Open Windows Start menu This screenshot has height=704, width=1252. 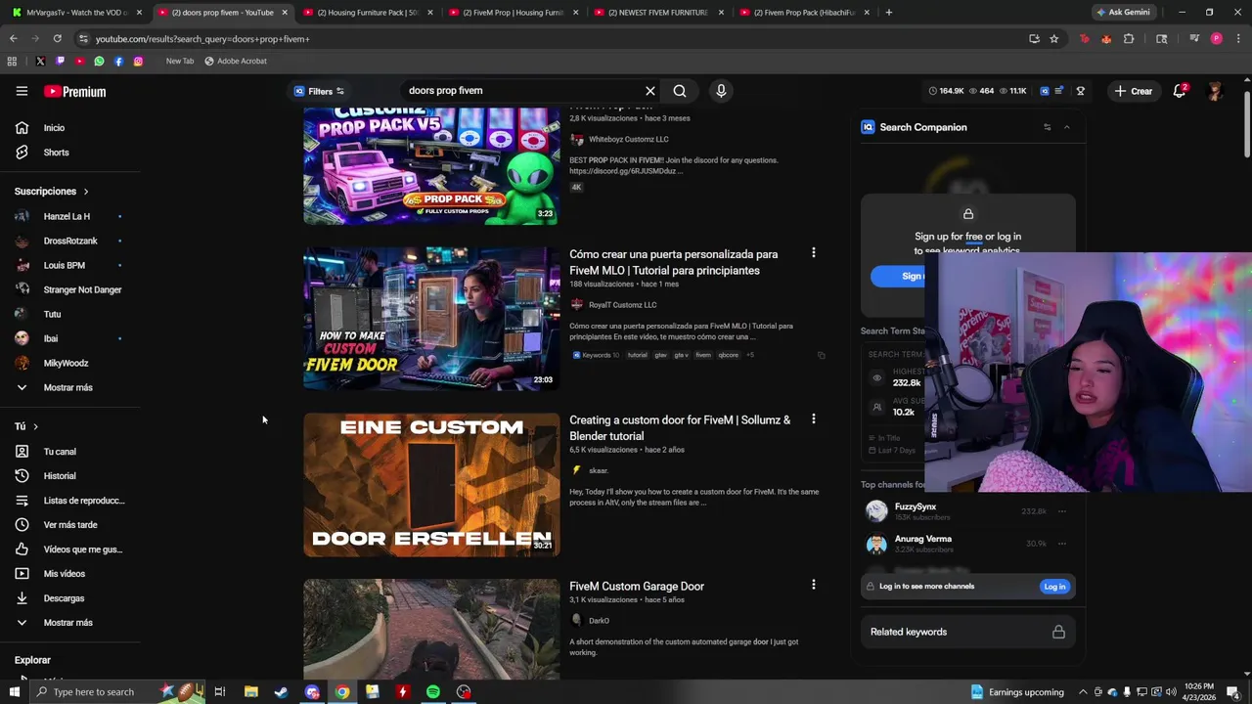(x=15, y=691)
